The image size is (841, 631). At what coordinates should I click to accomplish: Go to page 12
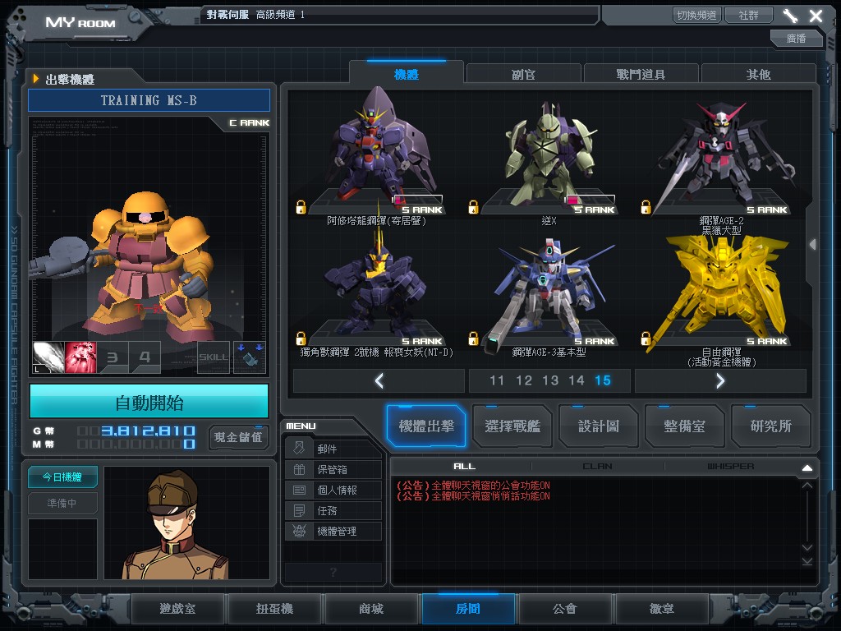[523, 381]
